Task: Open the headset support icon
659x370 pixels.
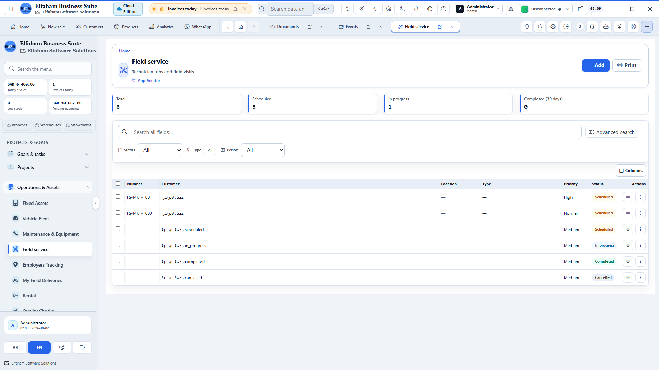Action: pyautogui.click(x=592, y=26)
